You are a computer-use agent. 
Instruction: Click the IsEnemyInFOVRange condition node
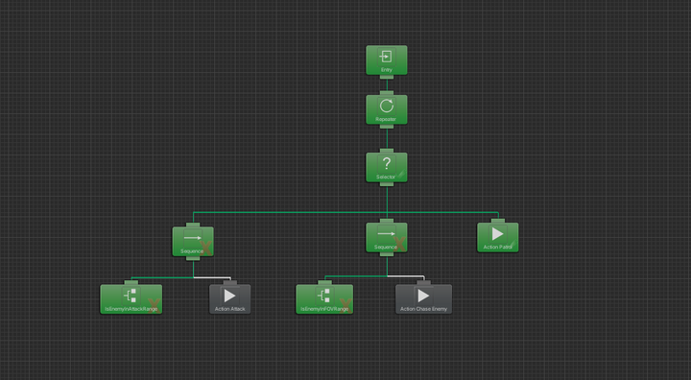(324, 299)
